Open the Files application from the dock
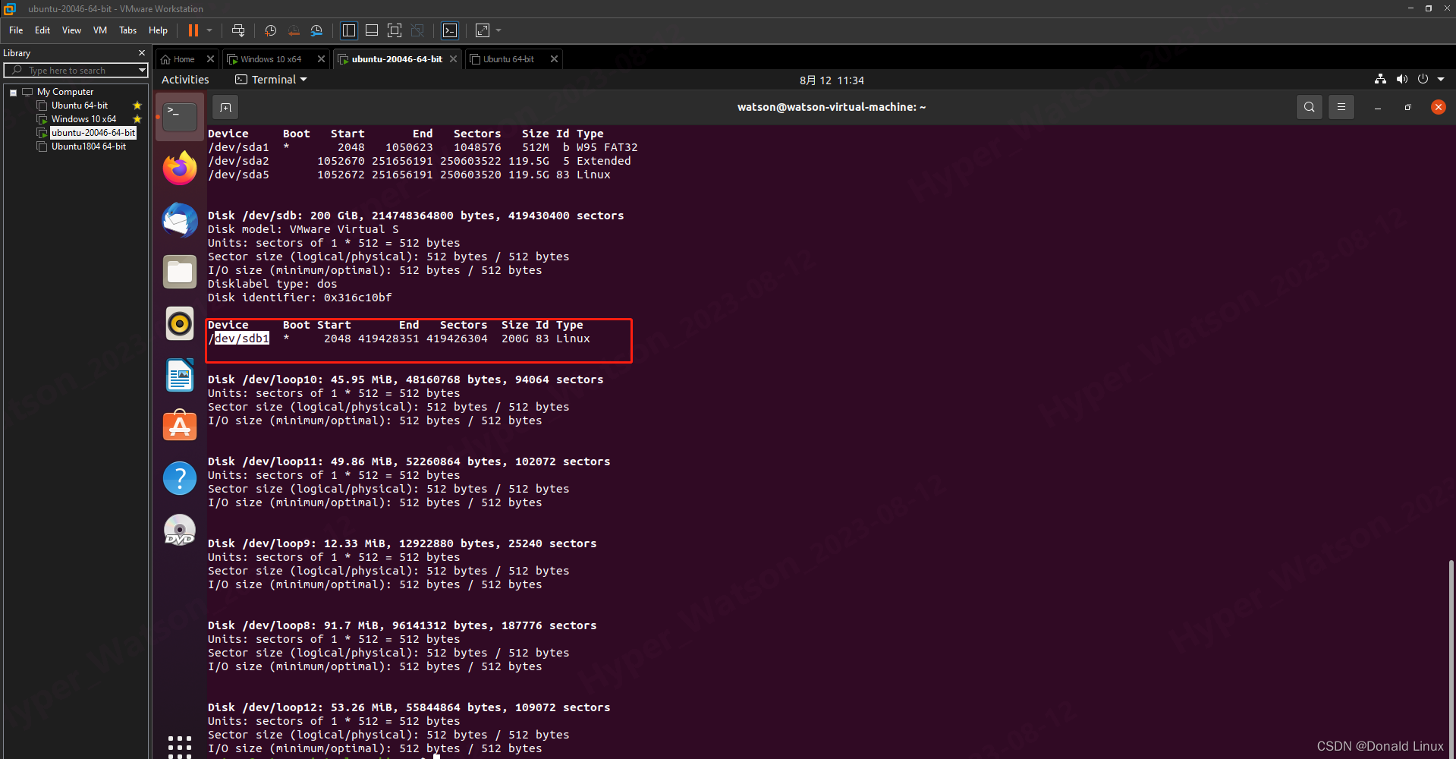 coord(179,271)
